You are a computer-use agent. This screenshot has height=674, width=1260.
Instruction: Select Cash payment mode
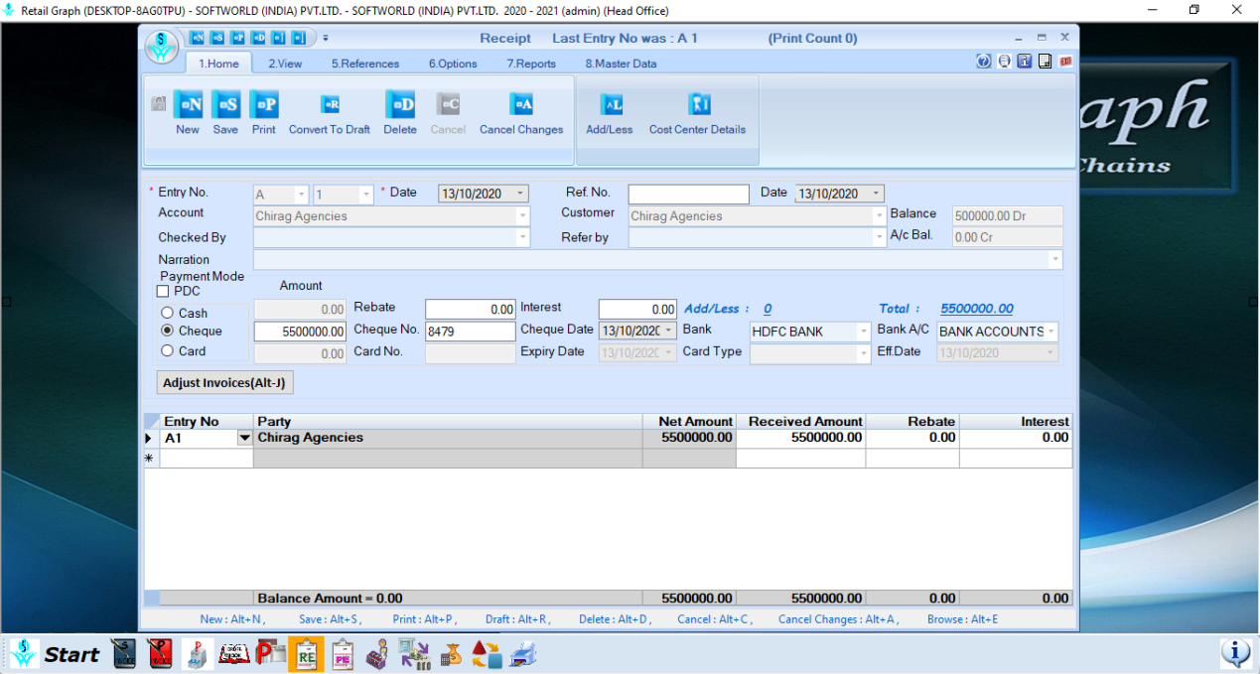[167, 313]
